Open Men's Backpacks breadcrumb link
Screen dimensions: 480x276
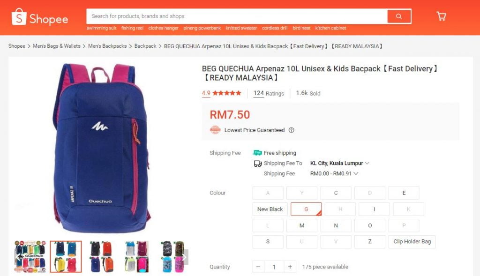[x=107, y=46]
